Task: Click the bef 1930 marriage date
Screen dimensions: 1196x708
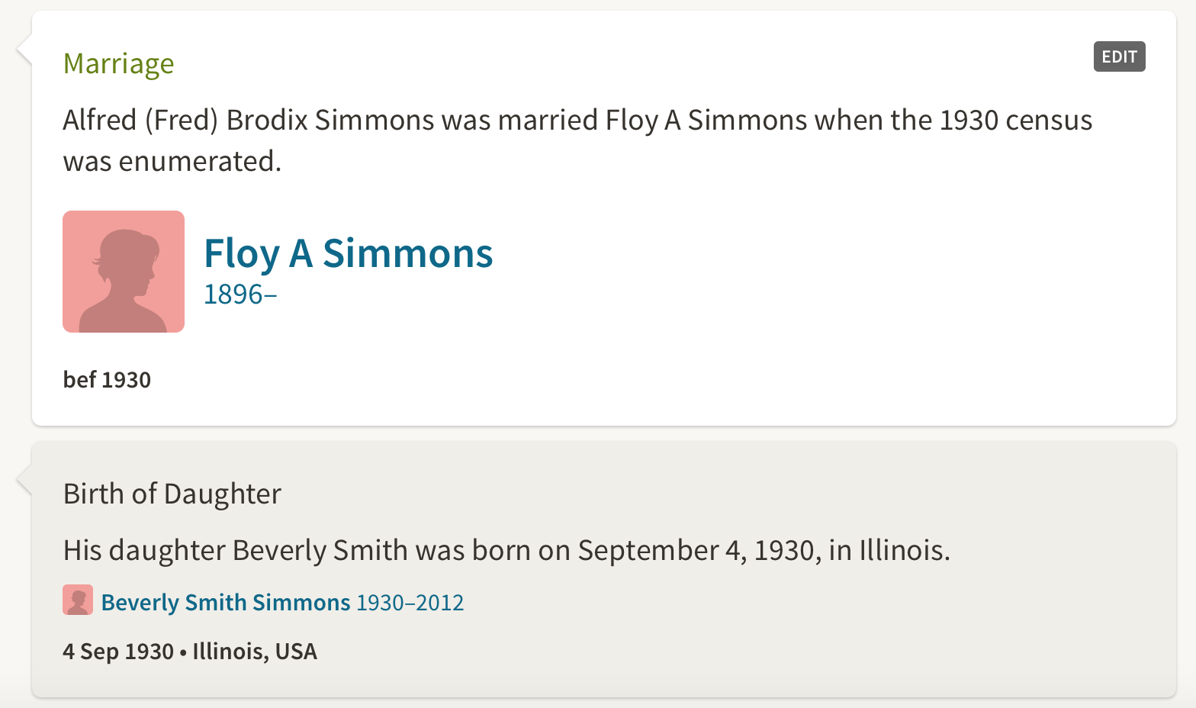Action: click(107, 379)
